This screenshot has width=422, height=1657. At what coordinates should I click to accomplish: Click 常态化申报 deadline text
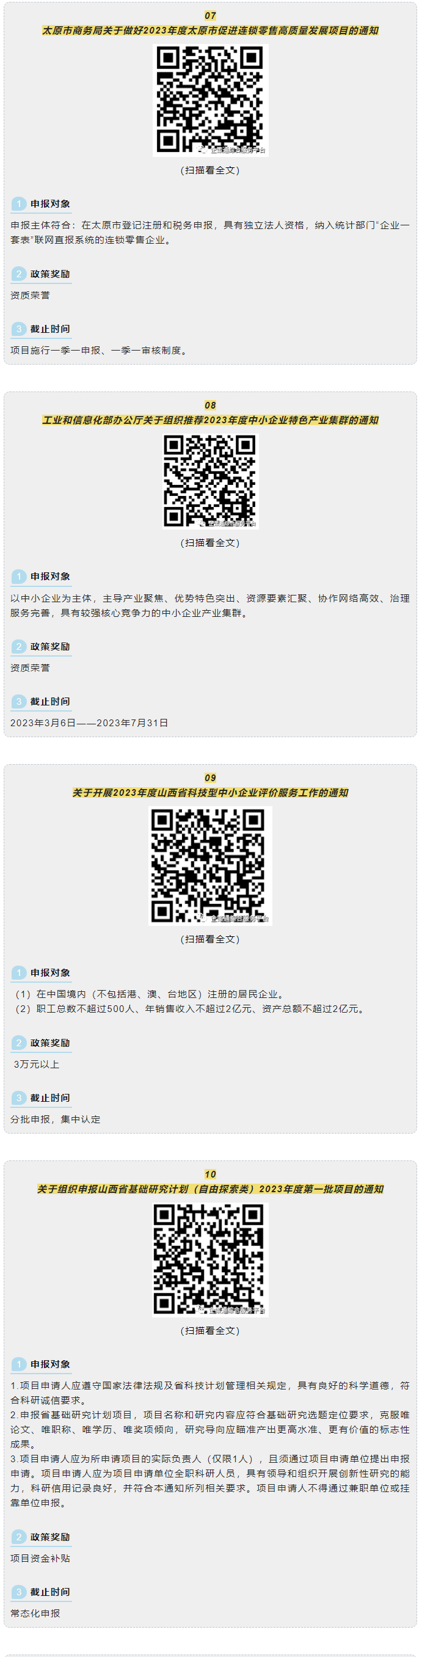(x=35, y=1612)
